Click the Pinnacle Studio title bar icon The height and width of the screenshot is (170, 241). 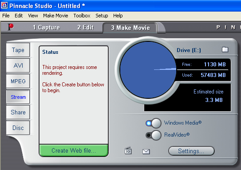pyautogui.click(x=4, y=5)
